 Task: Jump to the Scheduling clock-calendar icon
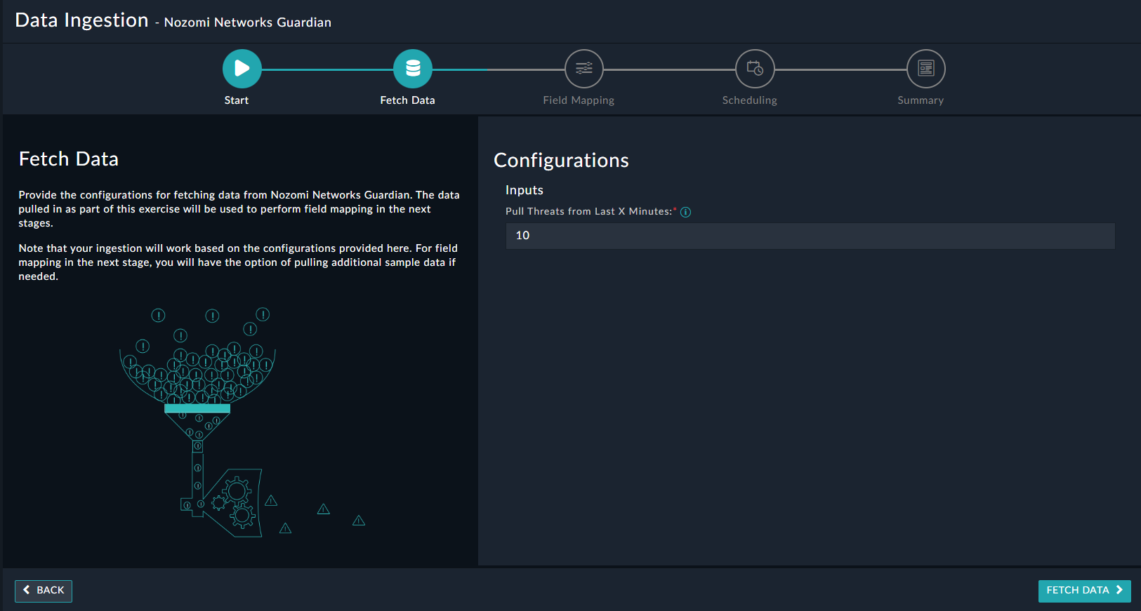(x=755, y=69)
